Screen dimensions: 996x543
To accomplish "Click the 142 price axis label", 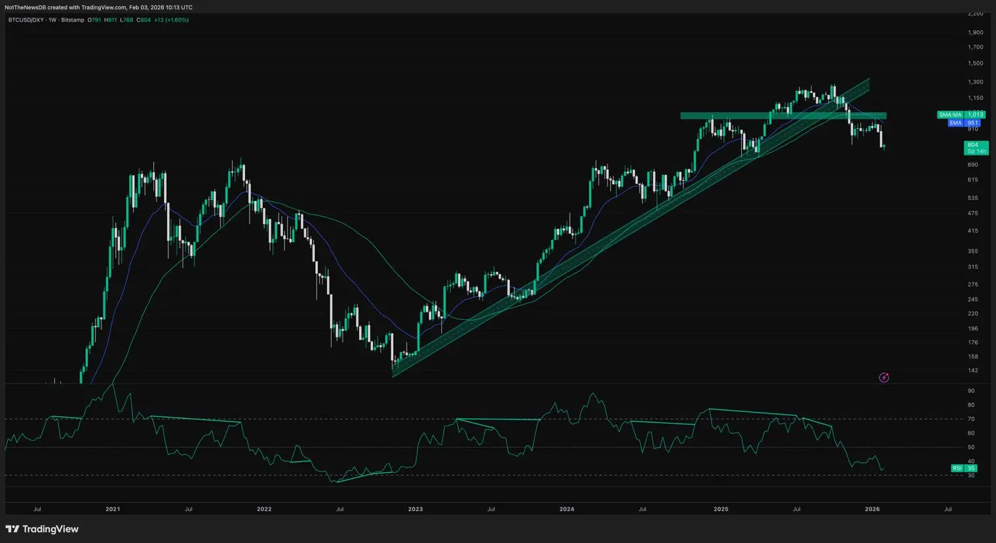I will [x=972, y=371].
